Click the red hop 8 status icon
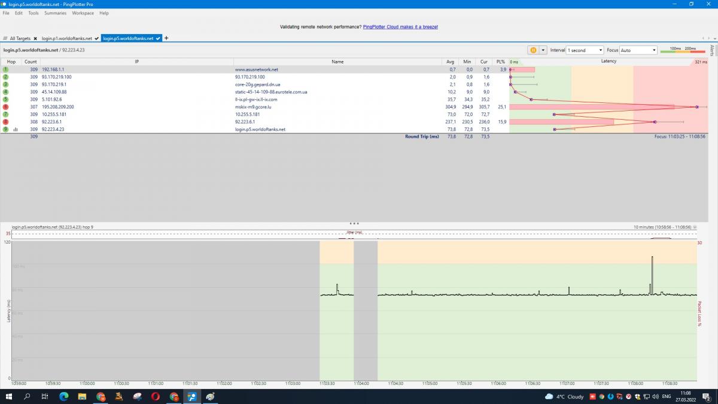The image size is (718, 404). pyautogui.click(x=6, y=121)
